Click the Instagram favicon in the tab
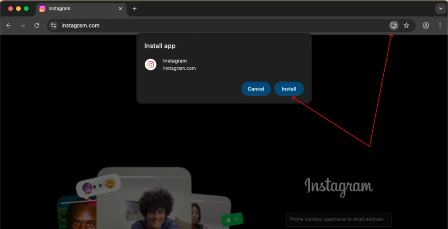448x229 pixels. [x=42, y=9]
